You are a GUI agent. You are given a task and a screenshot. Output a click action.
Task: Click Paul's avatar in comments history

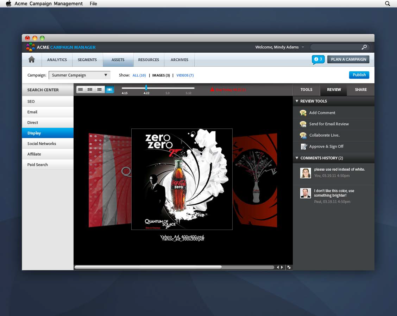tap(305, 193)
